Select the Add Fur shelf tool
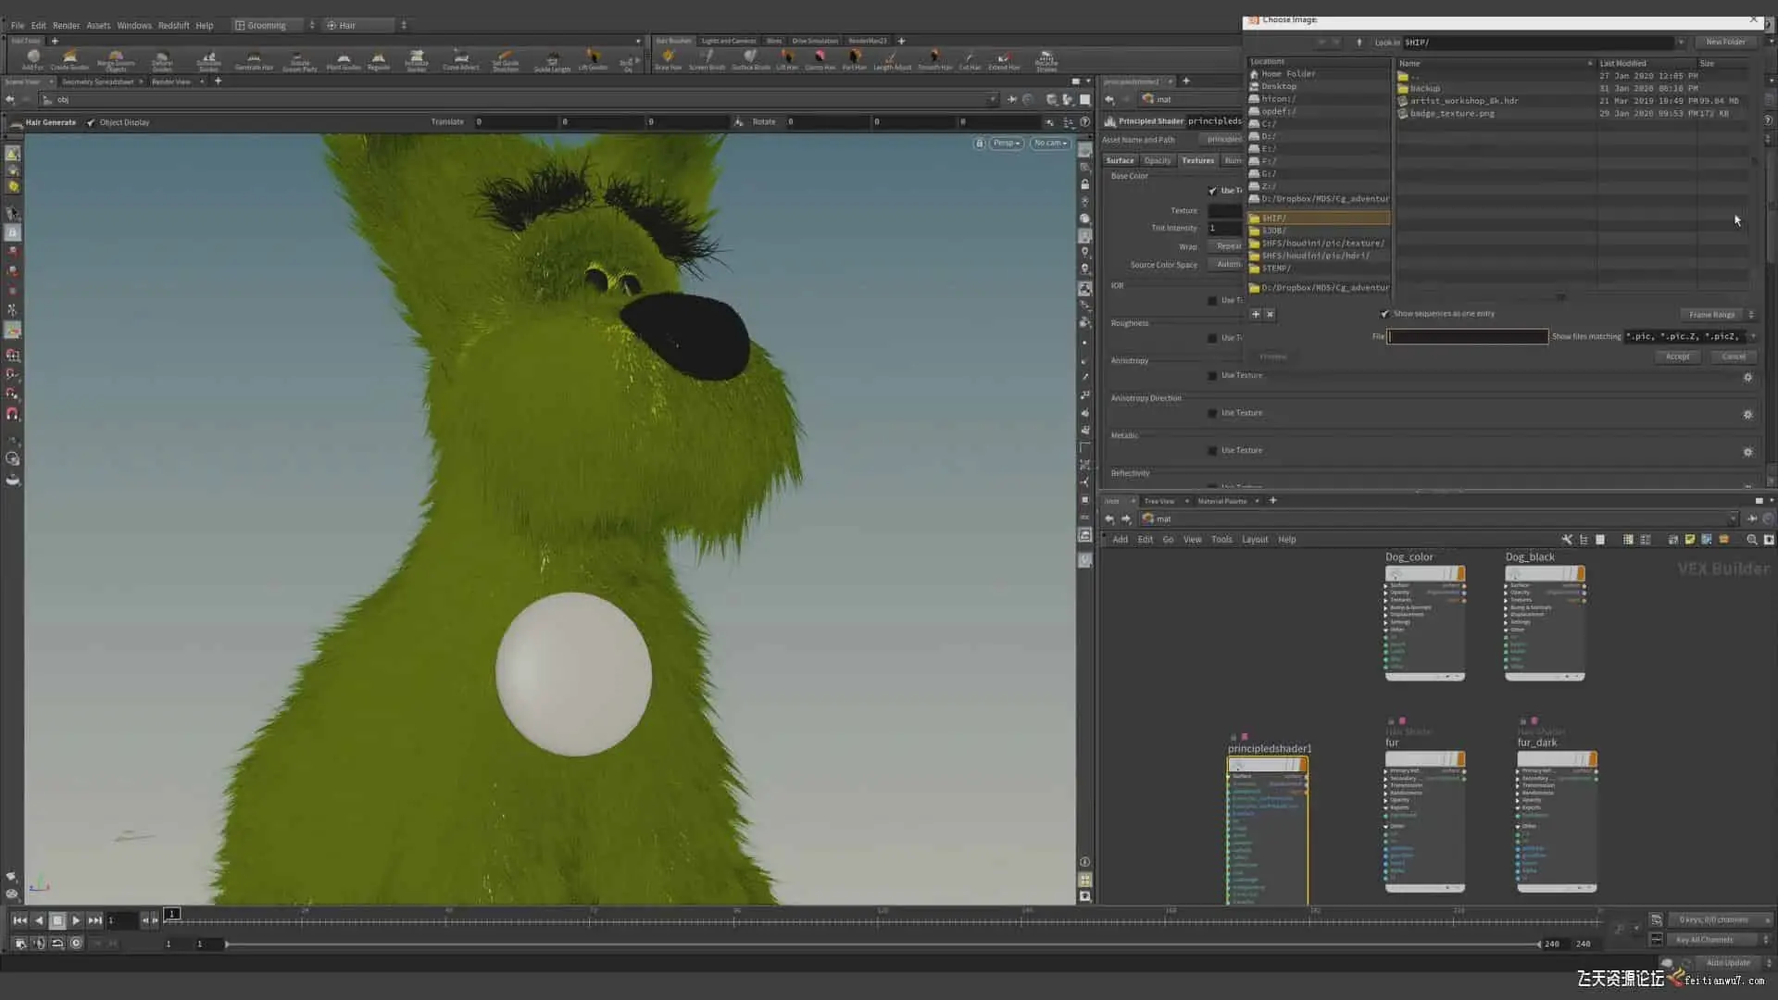The width and height of the screenshot is (1778, 1000). point(32,59)
